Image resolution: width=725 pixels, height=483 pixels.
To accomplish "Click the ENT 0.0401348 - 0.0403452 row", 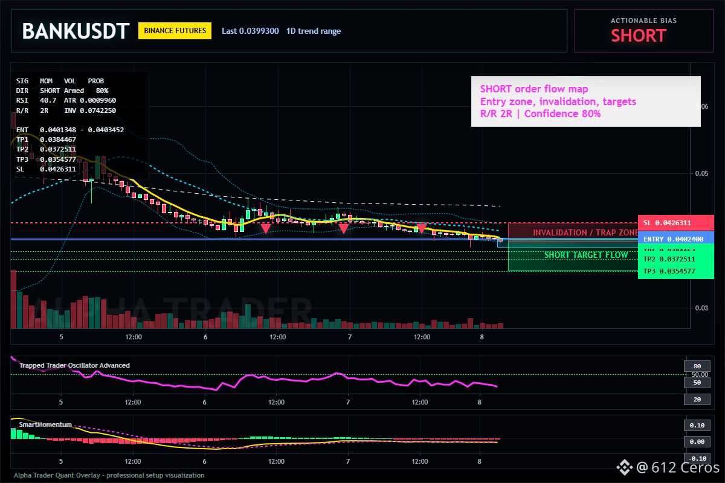I will (70, 130).
